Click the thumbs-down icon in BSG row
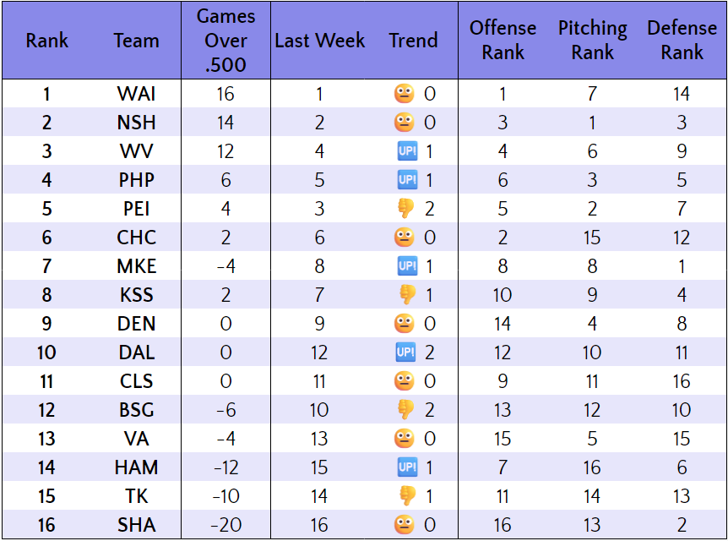This screenshot has height=541, width=728. 406,410
